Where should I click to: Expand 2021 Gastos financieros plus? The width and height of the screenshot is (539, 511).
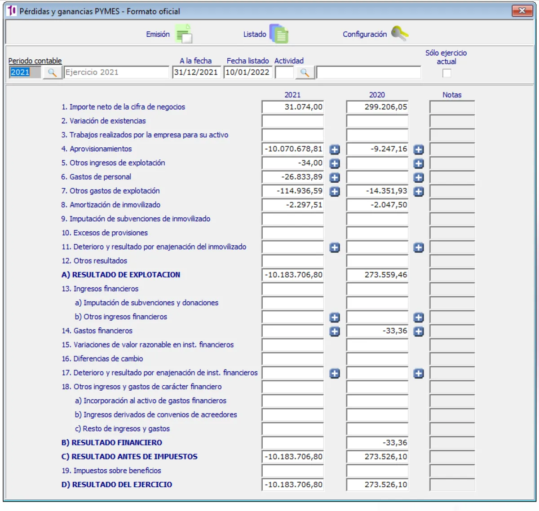[335, 331]
